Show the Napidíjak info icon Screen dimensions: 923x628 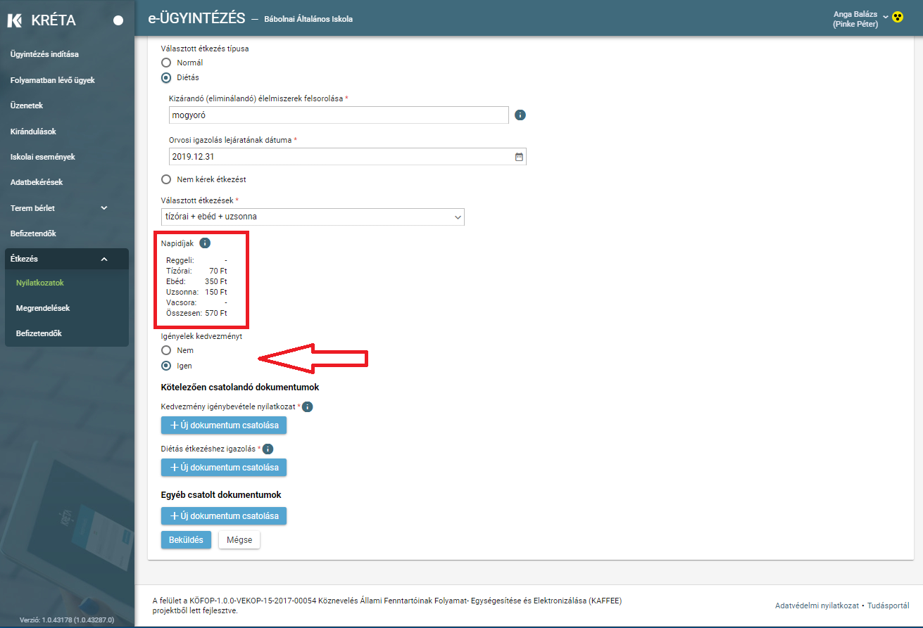[205, 243]
